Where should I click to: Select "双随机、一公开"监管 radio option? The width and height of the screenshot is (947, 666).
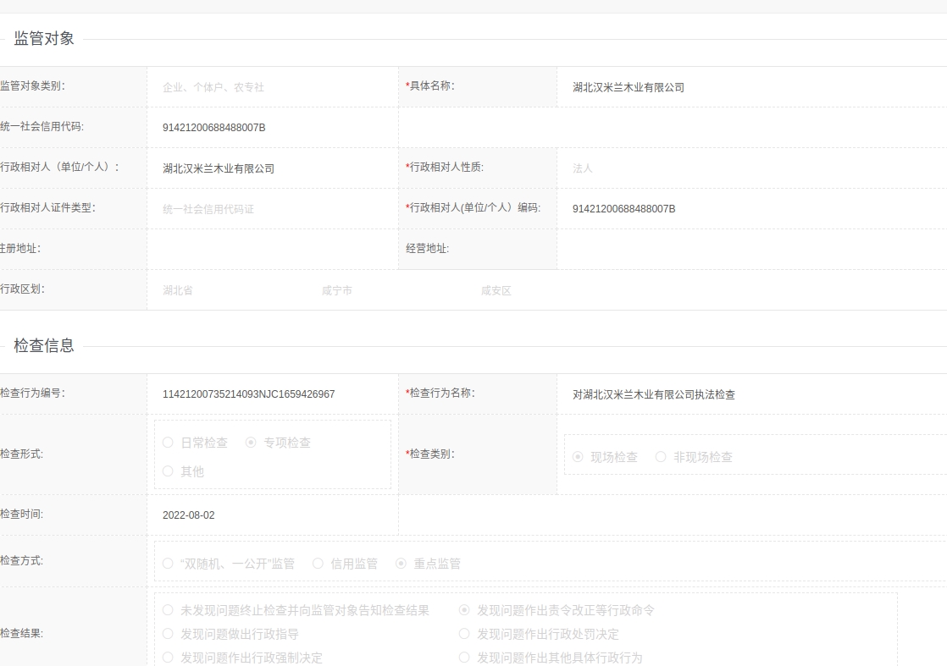[168, 564]
